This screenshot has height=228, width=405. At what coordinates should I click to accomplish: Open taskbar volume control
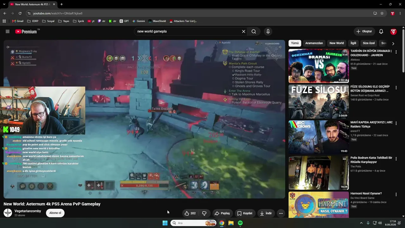(380, 223)
